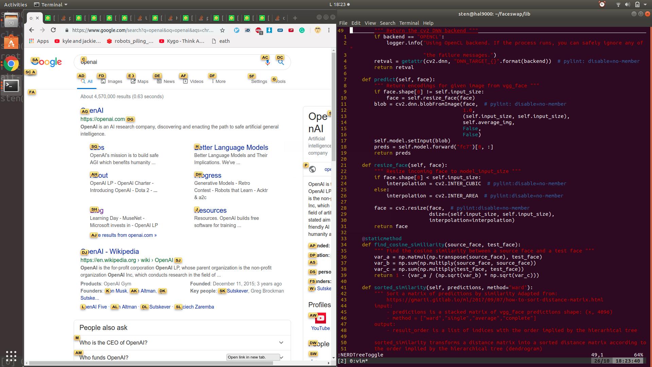Go back in Chrome history
This screenshot has height=367, width=652.
click(32, 30)
